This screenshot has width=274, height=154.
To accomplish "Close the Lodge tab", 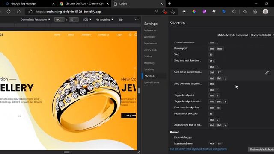I will pyautogui.click(x=162, y=4).
